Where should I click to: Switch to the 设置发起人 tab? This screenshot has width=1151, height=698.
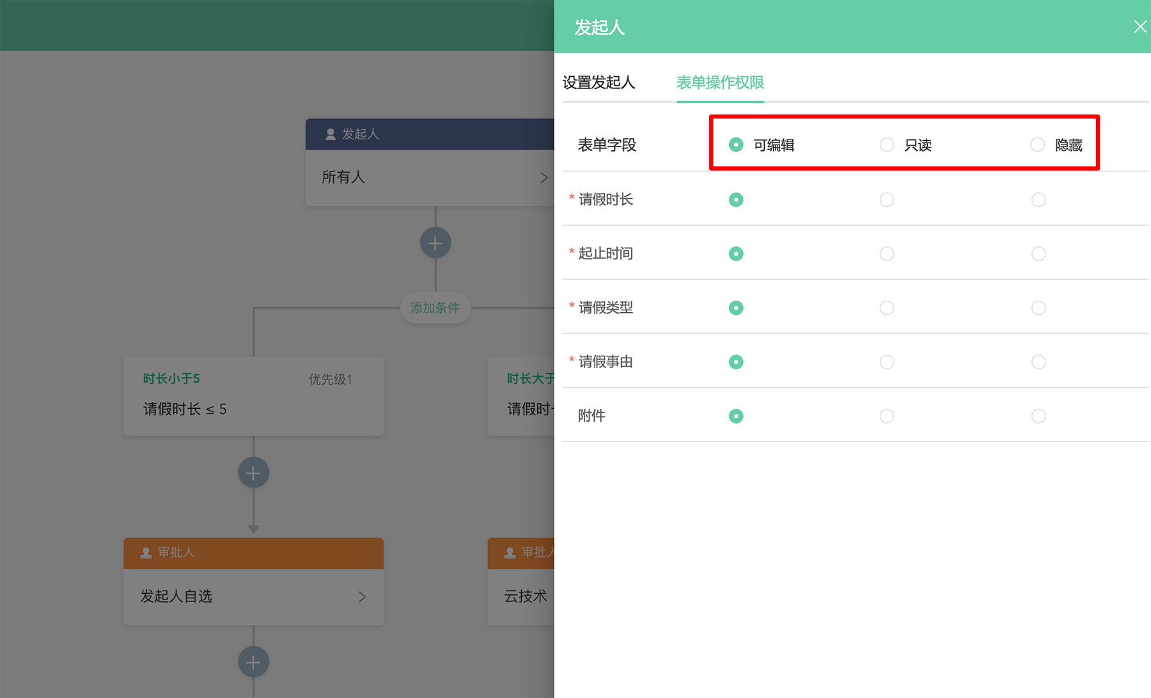pyautogui.click(x=599, y=83)
